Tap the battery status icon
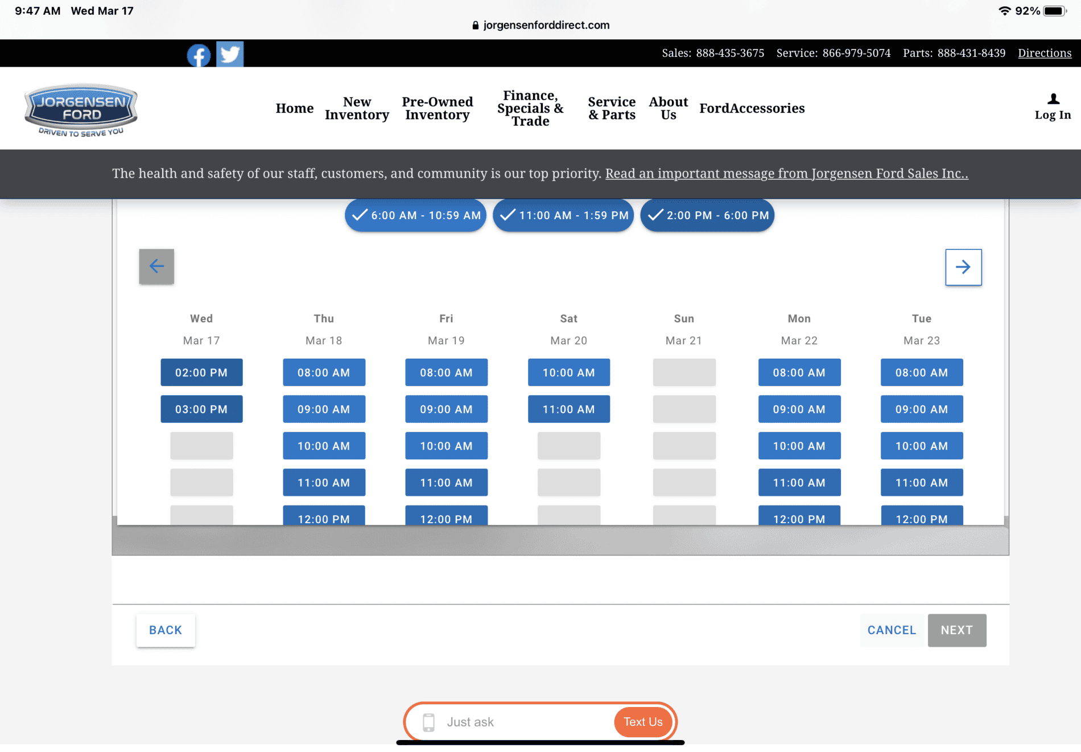The image size is (1081, 752). point(1055,11)
